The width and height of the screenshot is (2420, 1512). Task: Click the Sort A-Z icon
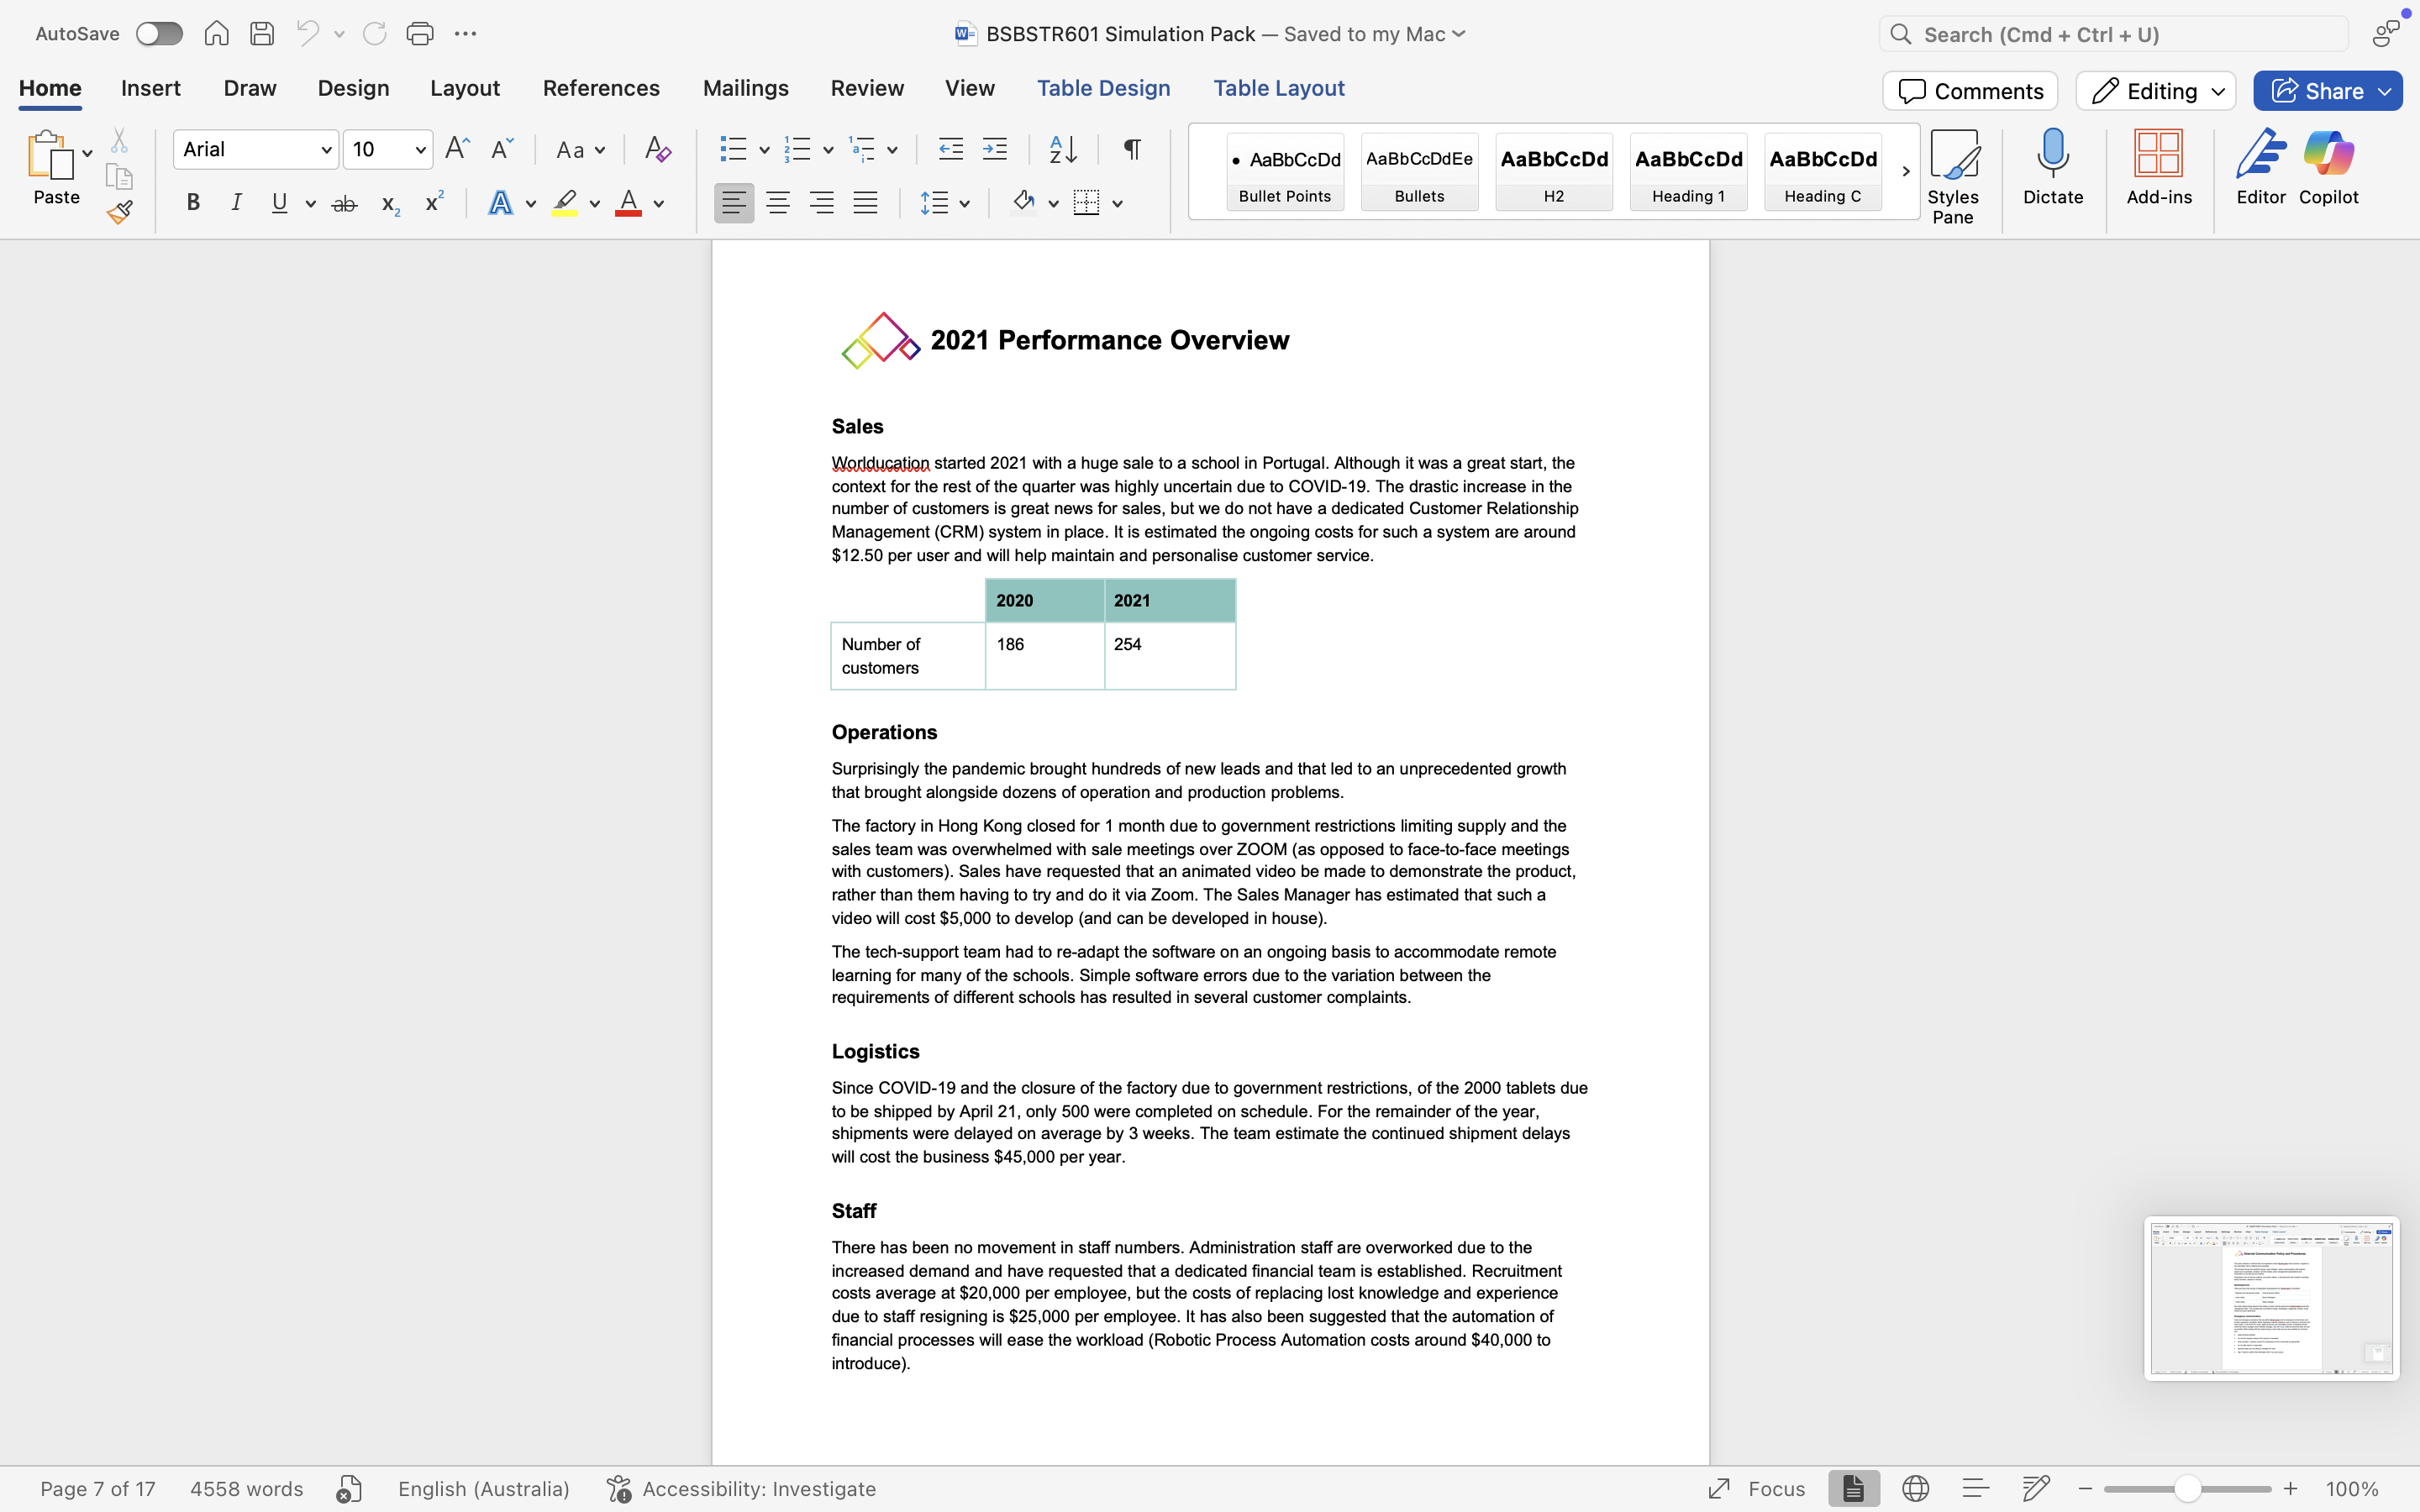click(x=1063, y=150)
